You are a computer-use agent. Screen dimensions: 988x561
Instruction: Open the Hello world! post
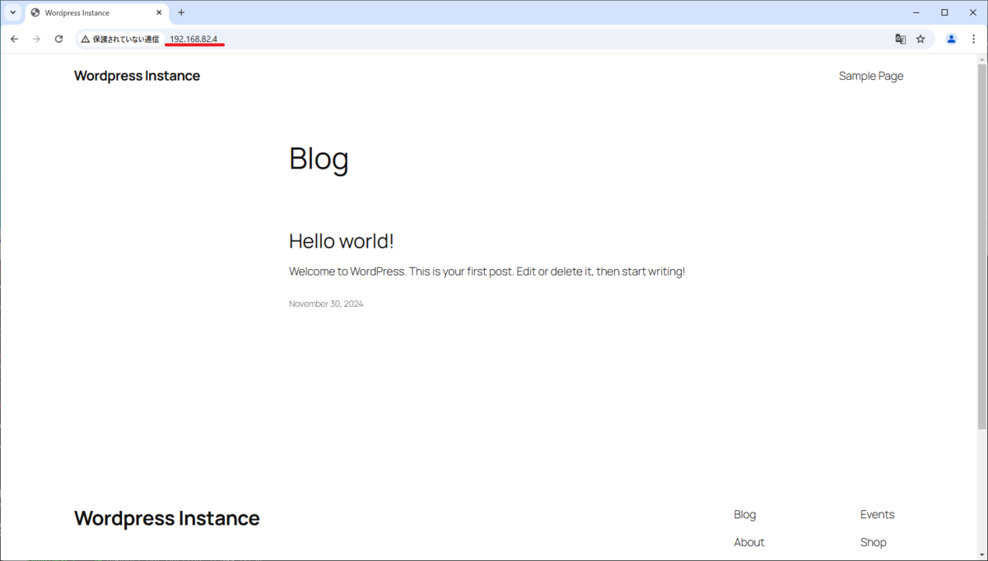click(x=342, y=241)
